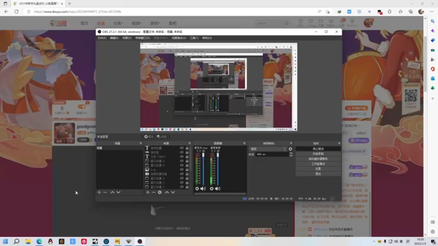This screenshot has width=438, height=246.
Task: Toggle visibility of 视频采集设备 source
Action: 182,174
